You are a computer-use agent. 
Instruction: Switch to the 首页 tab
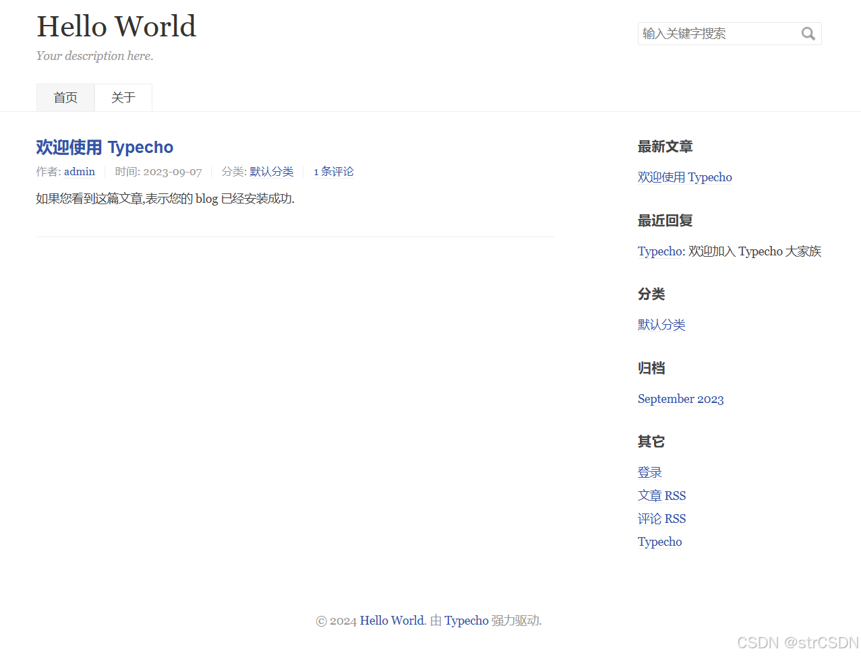pyautogui.click(x=65, y=98)
